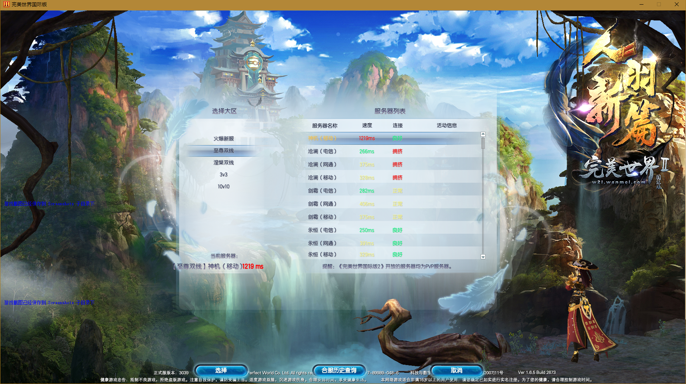Click the 250ms speed value
Viewport: 686px width, 384px height.
click(367, 230)
